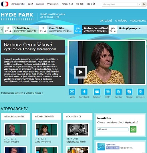Open the NEJSLEDOVANĚJŠÍ archive tab
The width and height of the screenshot is (147, 153).
pos(16,117)
